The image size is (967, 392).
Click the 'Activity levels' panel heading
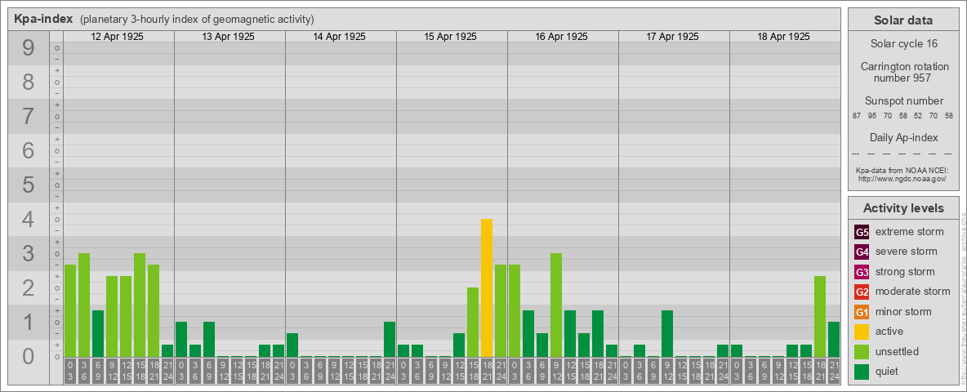pyautogui.click(x=902, y=208)
